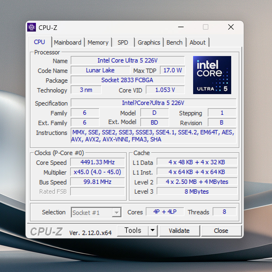Click the Close button at bottom
Viewport: 272px width, 272px height.
click(221, 231)
